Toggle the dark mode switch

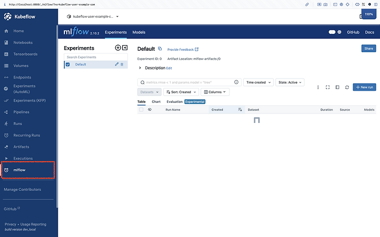[x=332, y=32]
